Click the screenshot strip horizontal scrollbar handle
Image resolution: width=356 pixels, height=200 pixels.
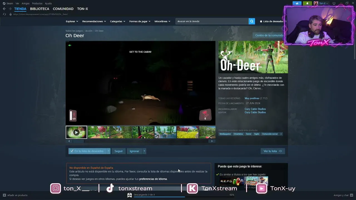78,141
